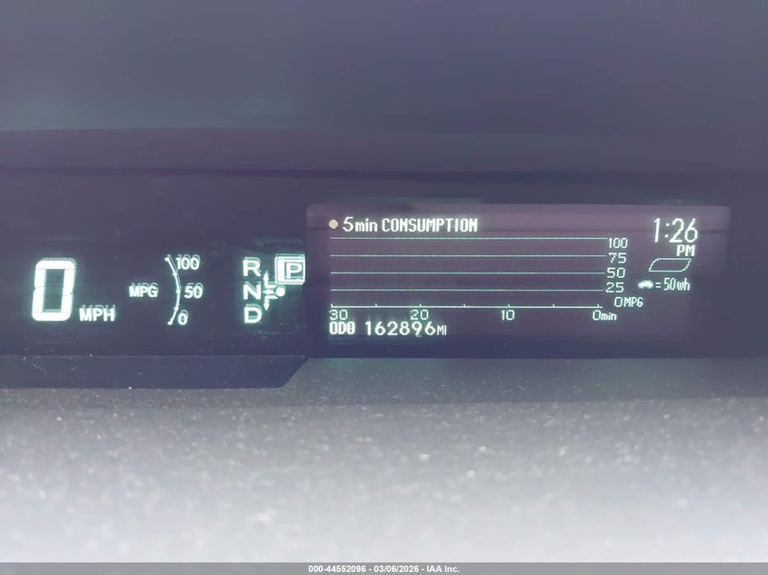Tap the 162896 odometer reading

tap(400, 329)
